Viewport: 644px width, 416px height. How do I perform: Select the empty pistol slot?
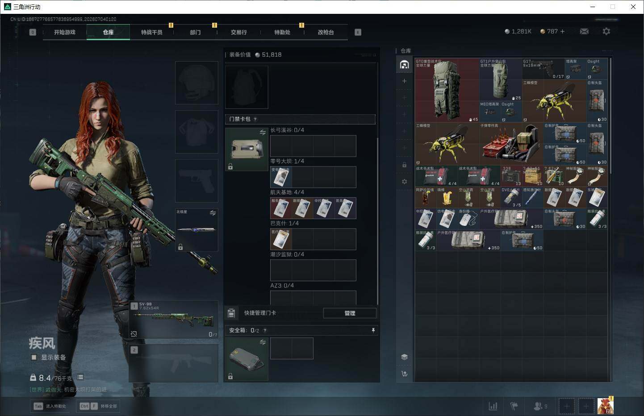point(197,181)
